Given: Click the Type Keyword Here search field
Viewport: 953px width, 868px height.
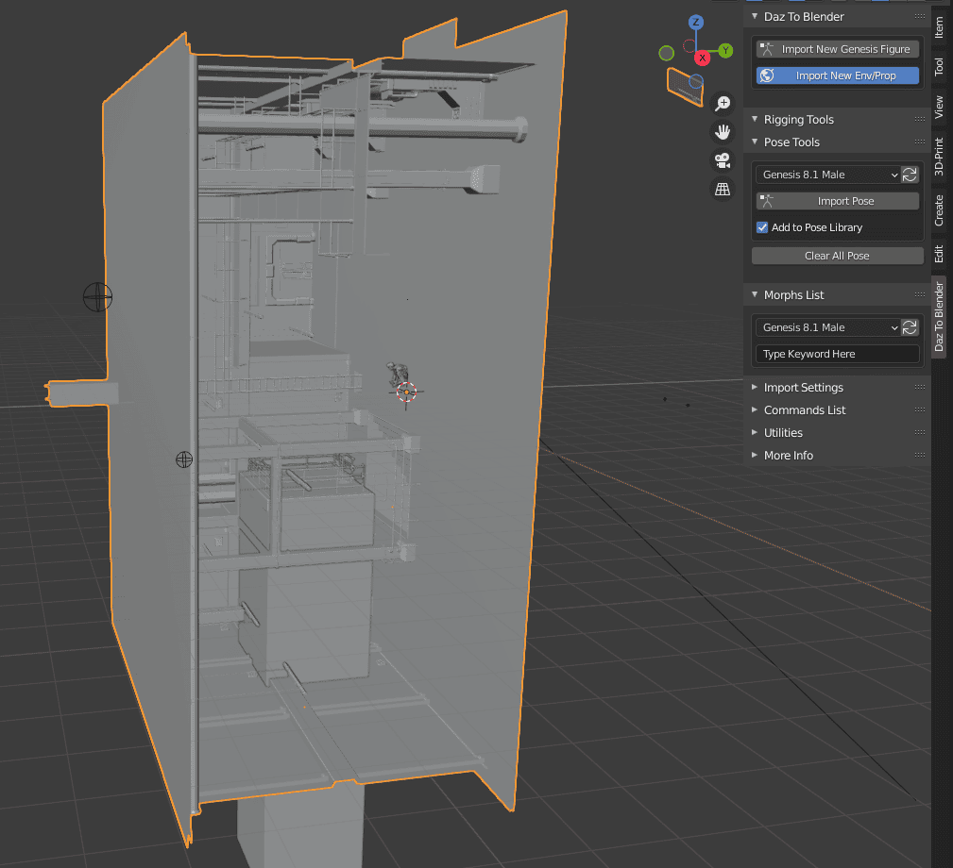Looking at the screenshot, I should pyautogui.click(x=836, y=354).
